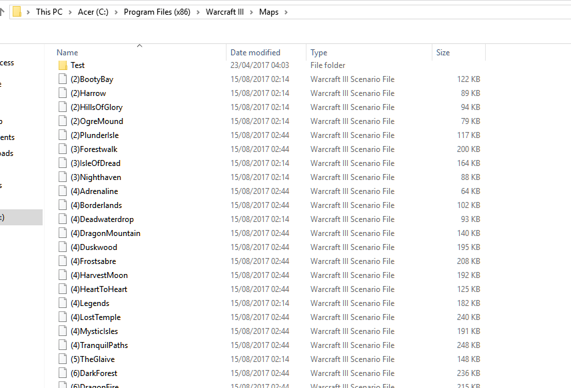This screenshot has width=571, height=388.
Task: Click the 64 KB size cell
Action: pyautogui.click(x=470, y=191)
